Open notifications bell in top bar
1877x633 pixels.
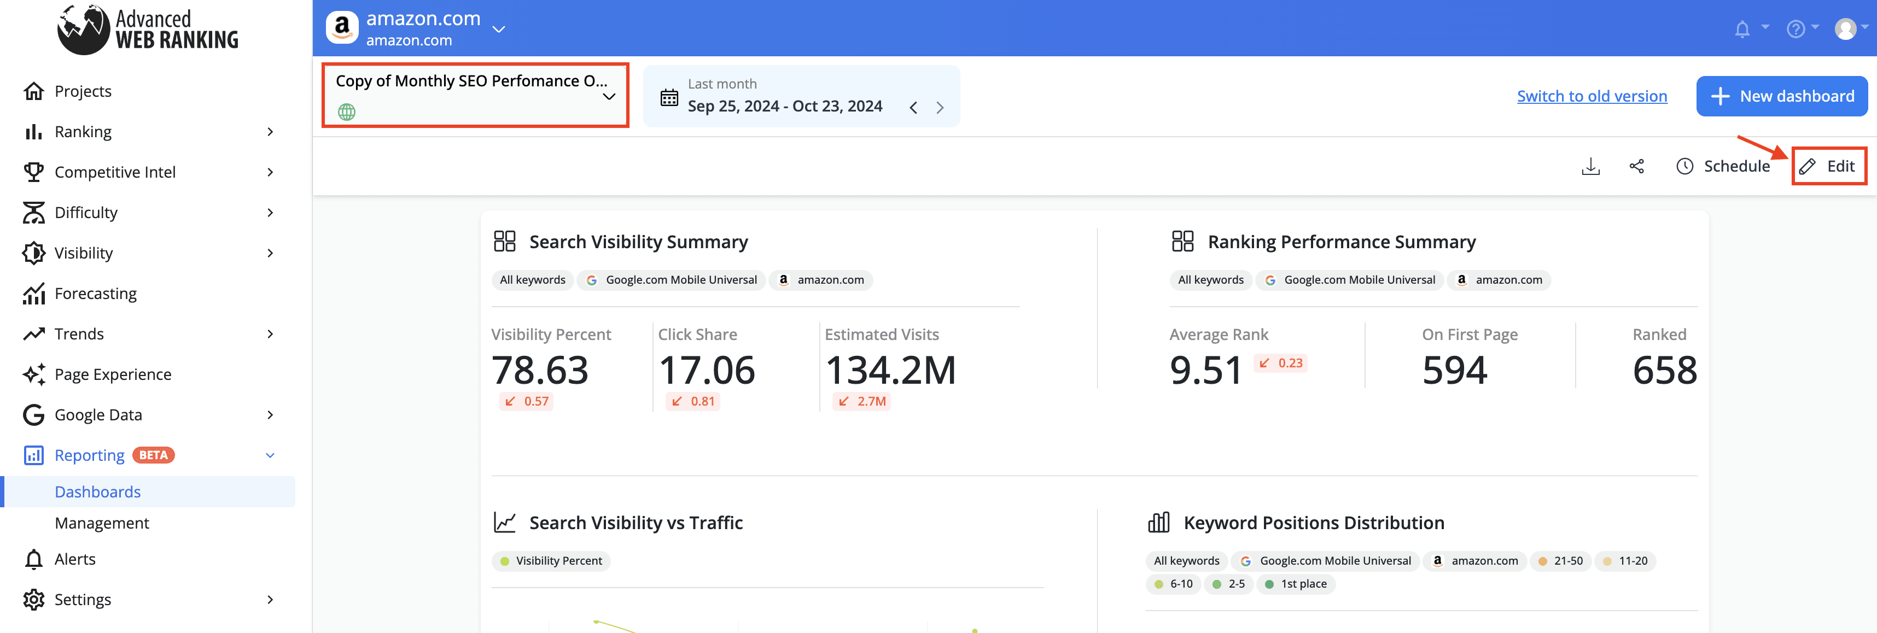[1742, 29]
